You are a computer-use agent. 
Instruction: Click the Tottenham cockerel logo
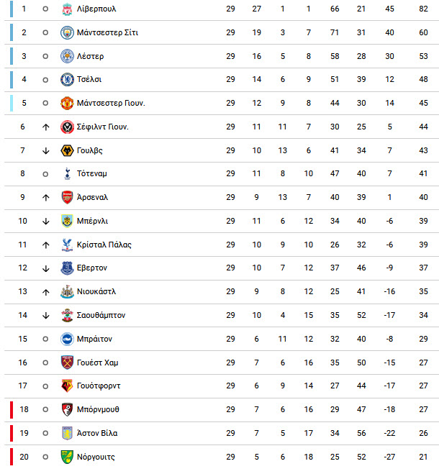coord(68,174)
